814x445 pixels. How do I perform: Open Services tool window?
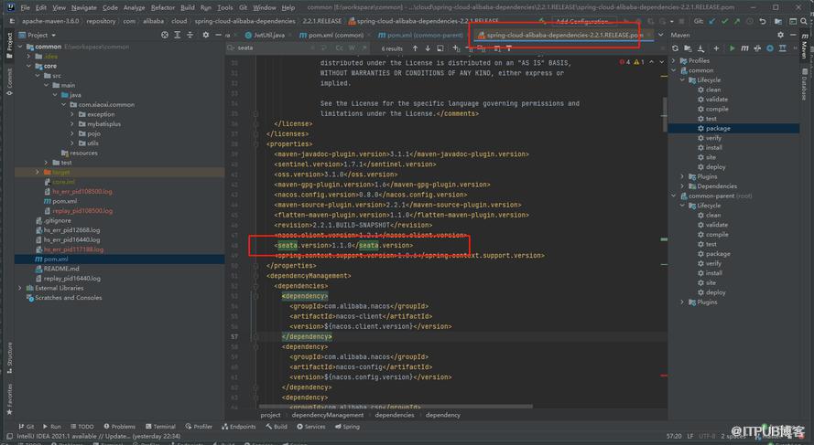[x=310, y=427]
